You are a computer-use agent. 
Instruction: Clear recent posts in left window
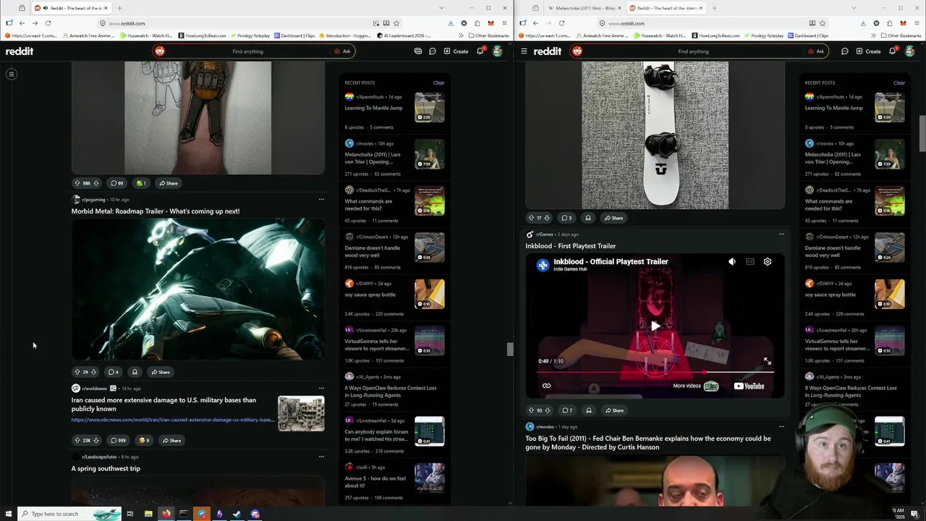point(438,82)
